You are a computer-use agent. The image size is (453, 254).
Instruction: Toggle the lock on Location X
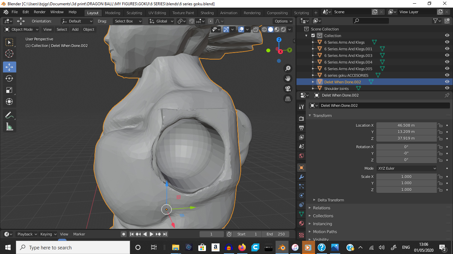[440, 126]
